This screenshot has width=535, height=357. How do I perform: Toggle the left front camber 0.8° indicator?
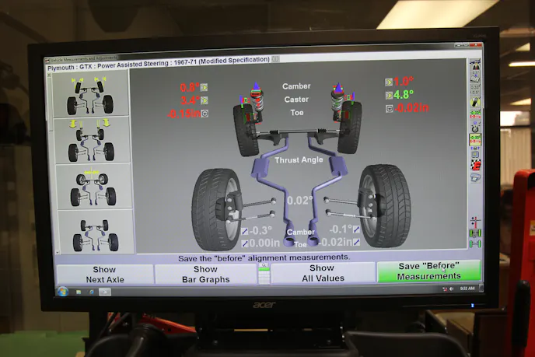pos(205,88)
